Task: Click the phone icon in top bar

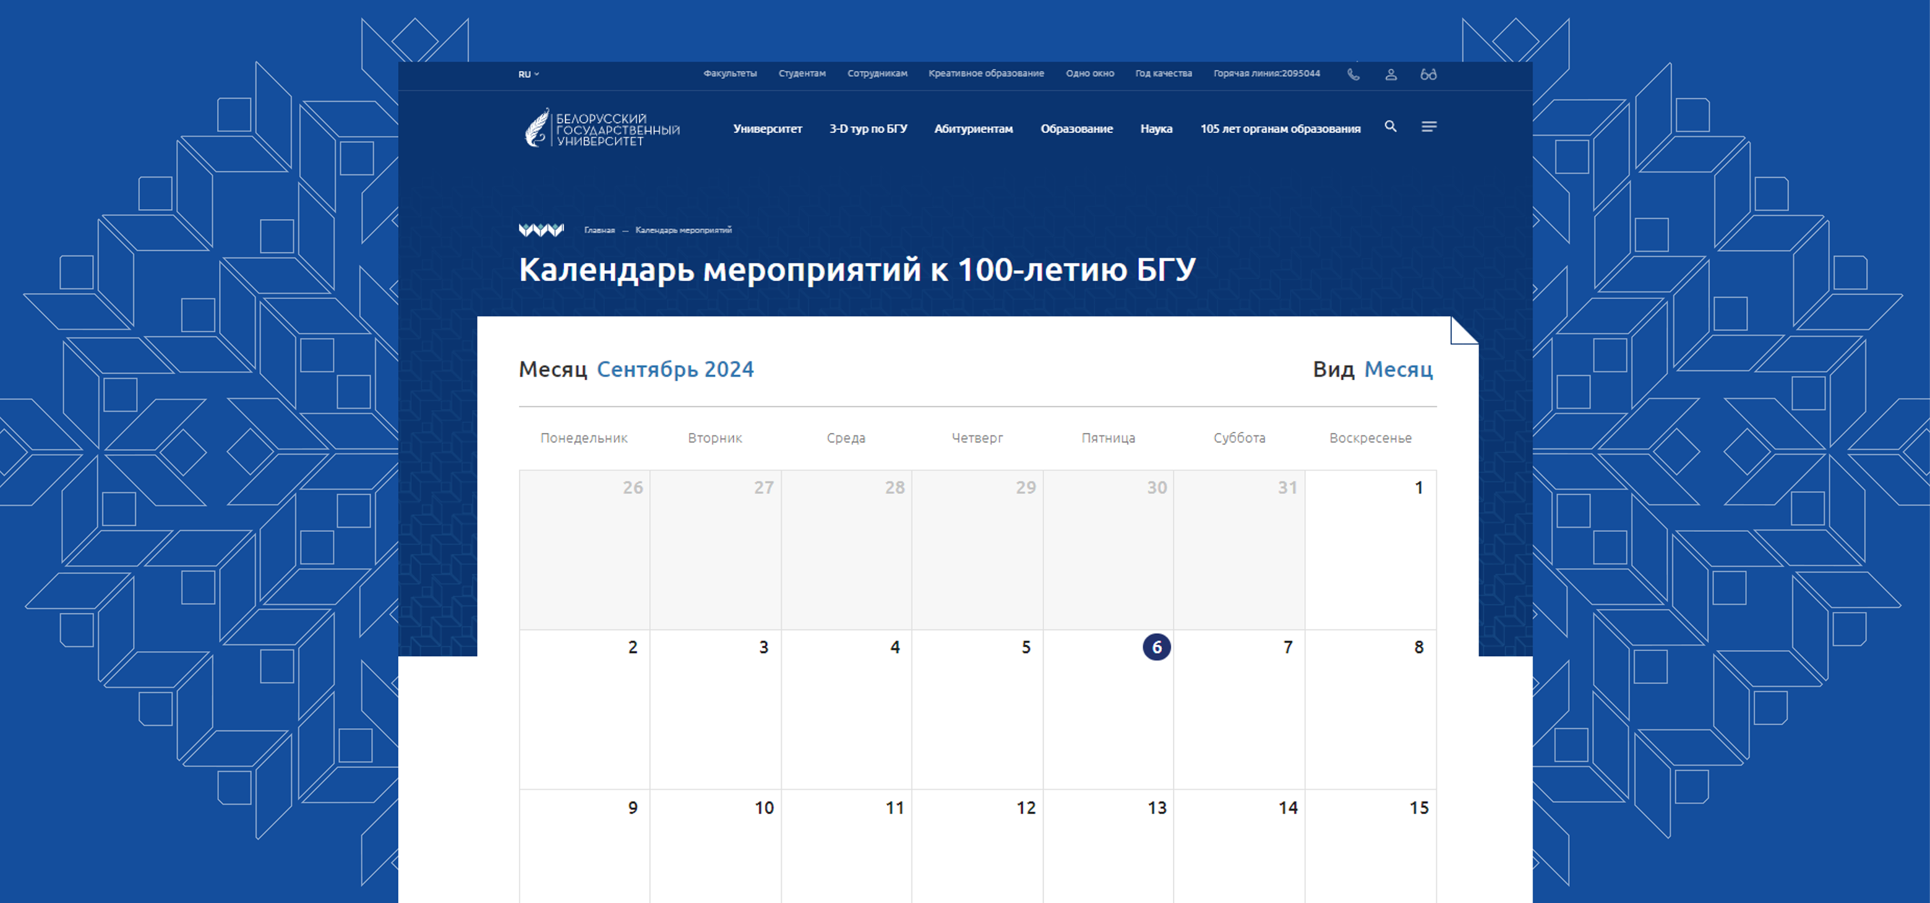Action: tap(1353, 74)
